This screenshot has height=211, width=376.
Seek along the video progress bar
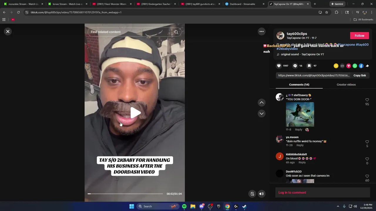pos(125,194)
